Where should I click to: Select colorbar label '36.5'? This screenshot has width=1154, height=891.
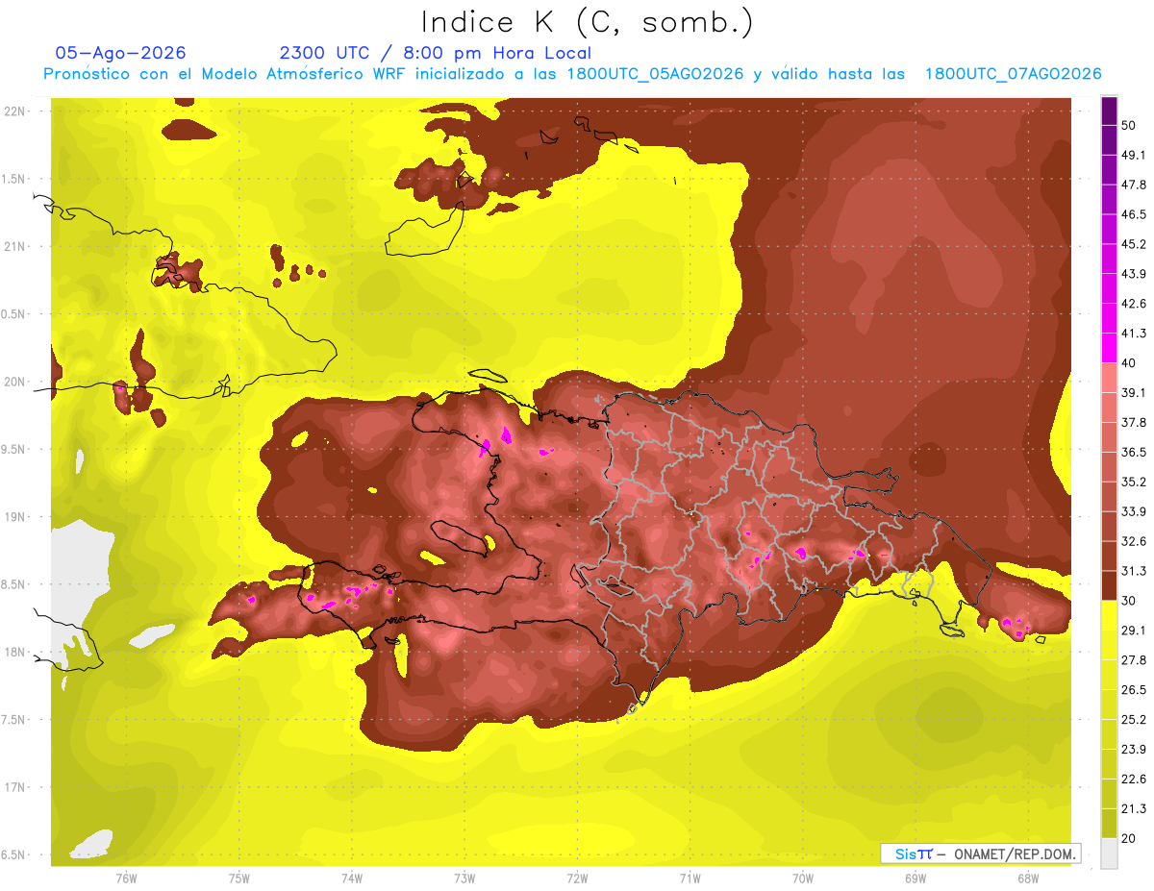point(1134,452)
